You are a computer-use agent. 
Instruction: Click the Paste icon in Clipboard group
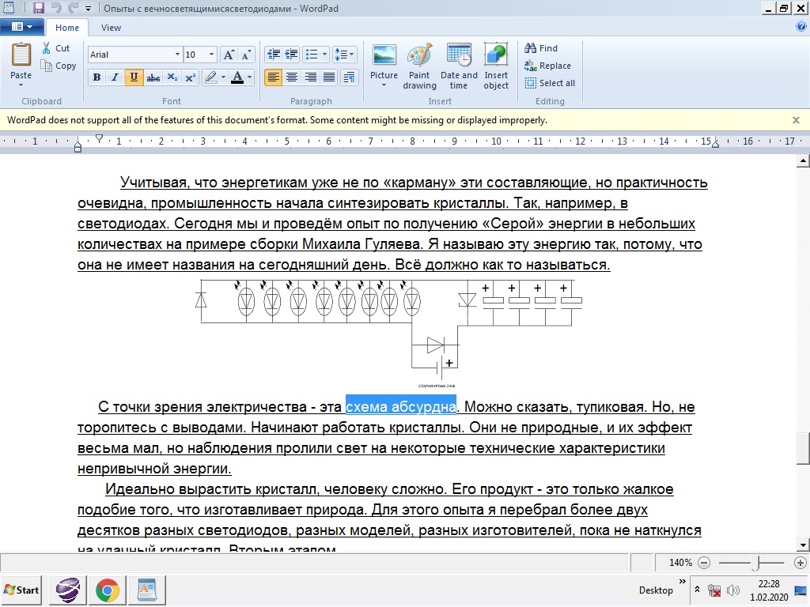21,56
